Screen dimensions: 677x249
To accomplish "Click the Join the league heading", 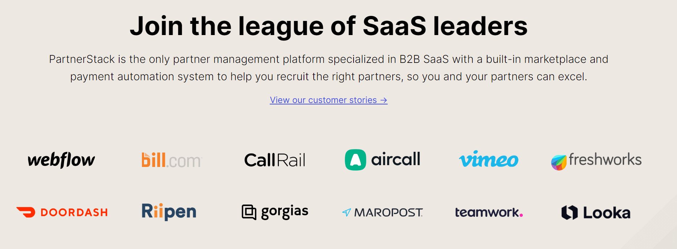I will 329,26.
